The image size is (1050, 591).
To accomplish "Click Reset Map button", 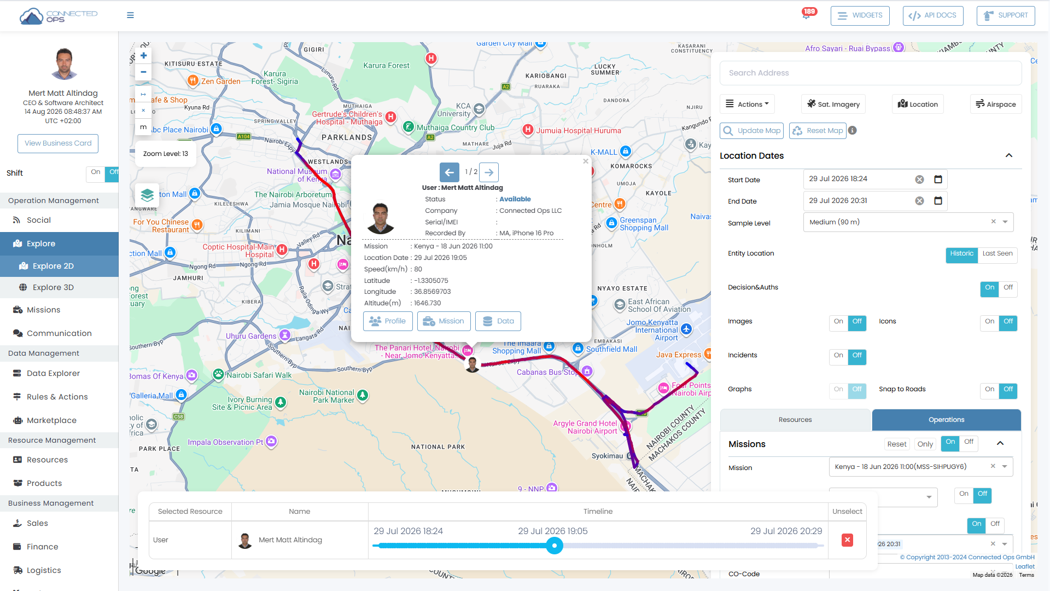I will click(818, 131).
